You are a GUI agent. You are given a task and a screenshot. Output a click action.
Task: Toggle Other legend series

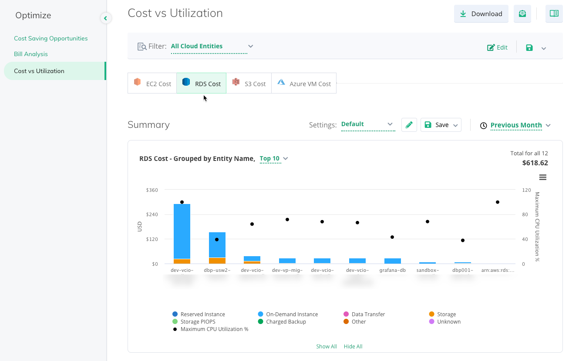point(354,321)
